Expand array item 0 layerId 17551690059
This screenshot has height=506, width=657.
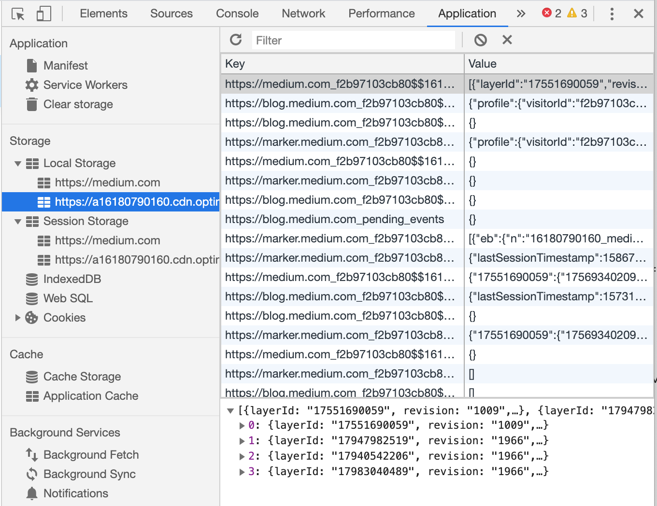[242, 425]
